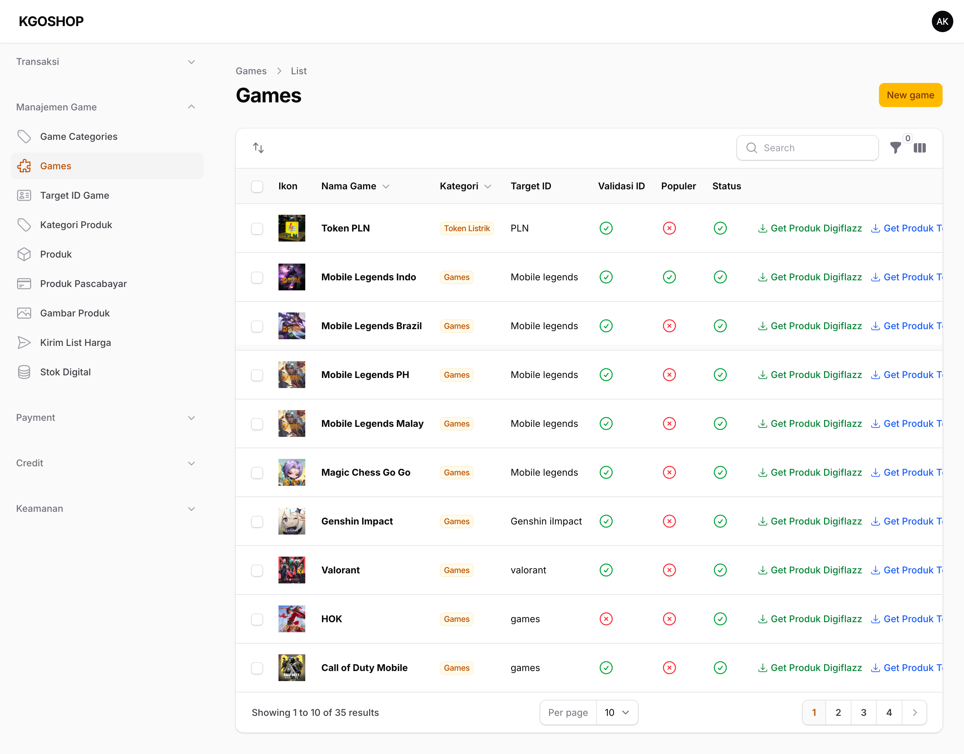This screenshot has width=964, height=754.
Task: Click the Status check icon for Valorant
Action: pos(720,570)
